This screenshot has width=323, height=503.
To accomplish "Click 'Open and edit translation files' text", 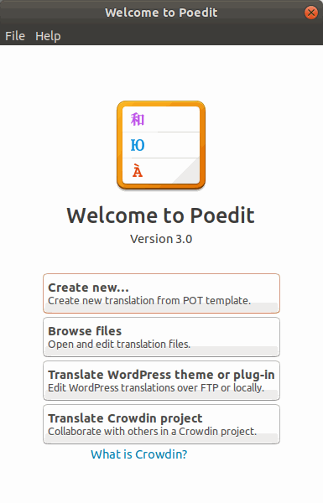I will (119, 345).
